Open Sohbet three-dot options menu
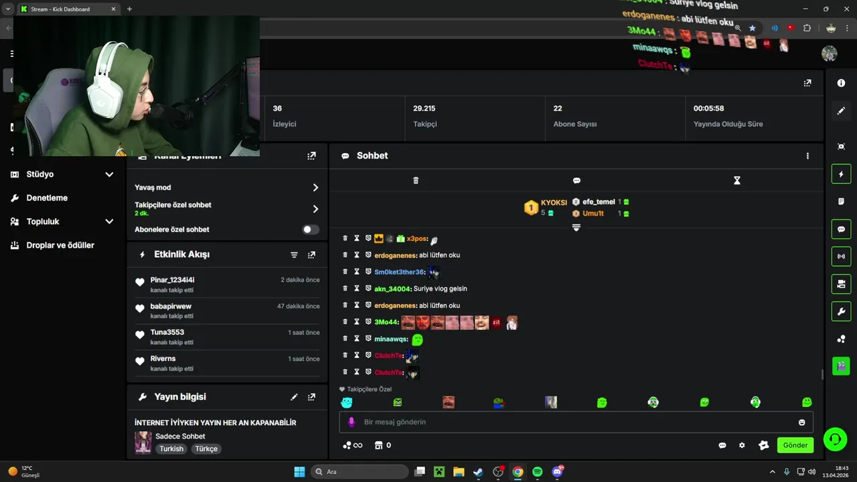 click(x=807, y=156)
